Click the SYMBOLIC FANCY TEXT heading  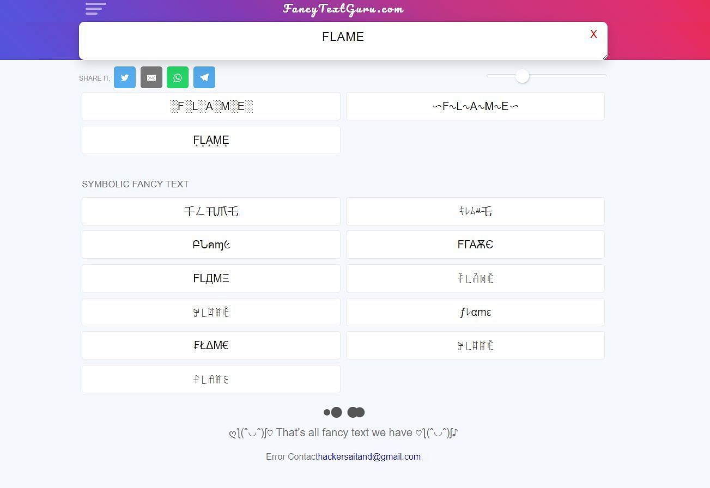[x=135, y=184]
